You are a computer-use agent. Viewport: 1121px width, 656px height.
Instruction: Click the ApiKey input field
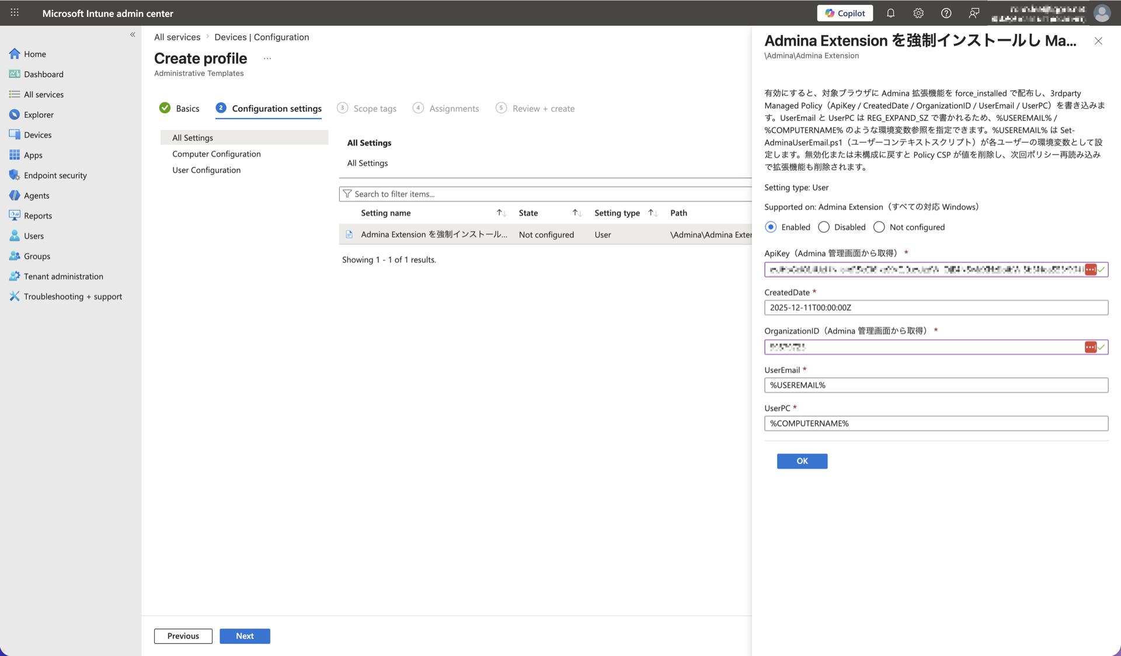tap(936, 269)
